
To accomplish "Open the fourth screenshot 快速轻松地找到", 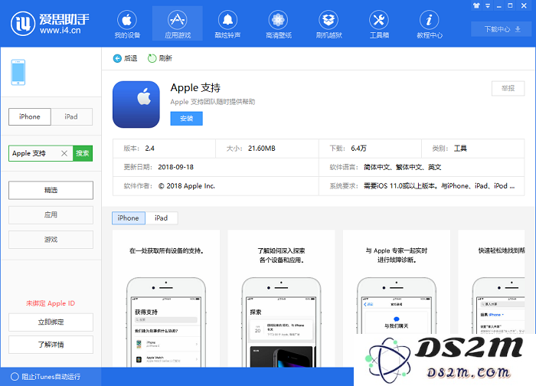I will (492, 283).
